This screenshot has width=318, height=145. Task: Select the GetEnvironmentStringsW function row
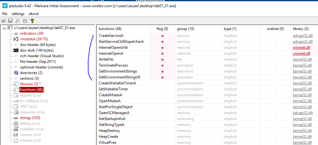pyautogui.click(x=207, y=77)
